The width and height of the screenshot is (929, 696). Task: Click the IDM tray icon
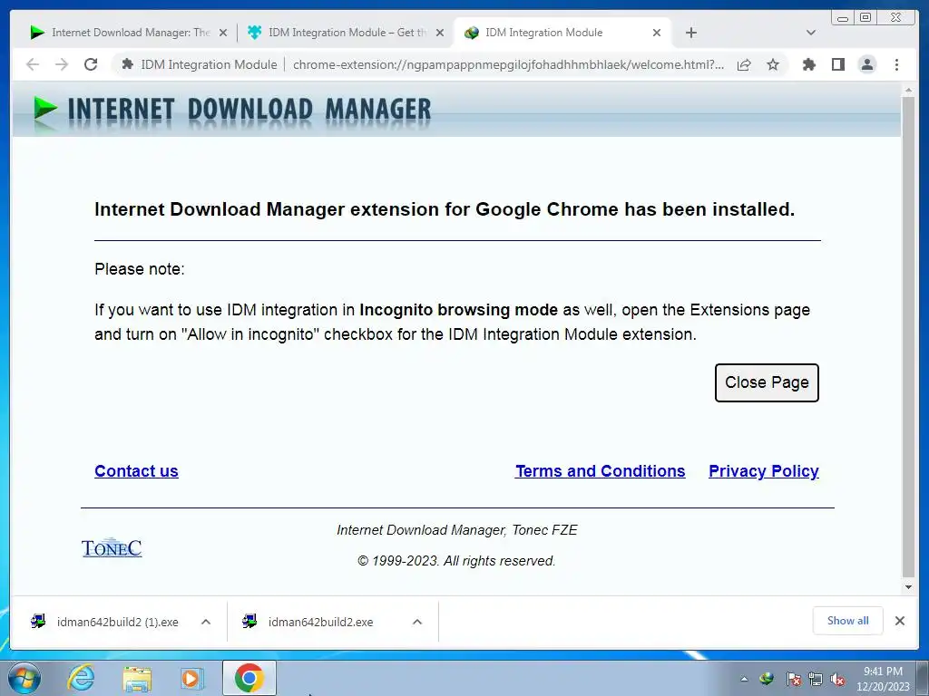click(767, 679)
